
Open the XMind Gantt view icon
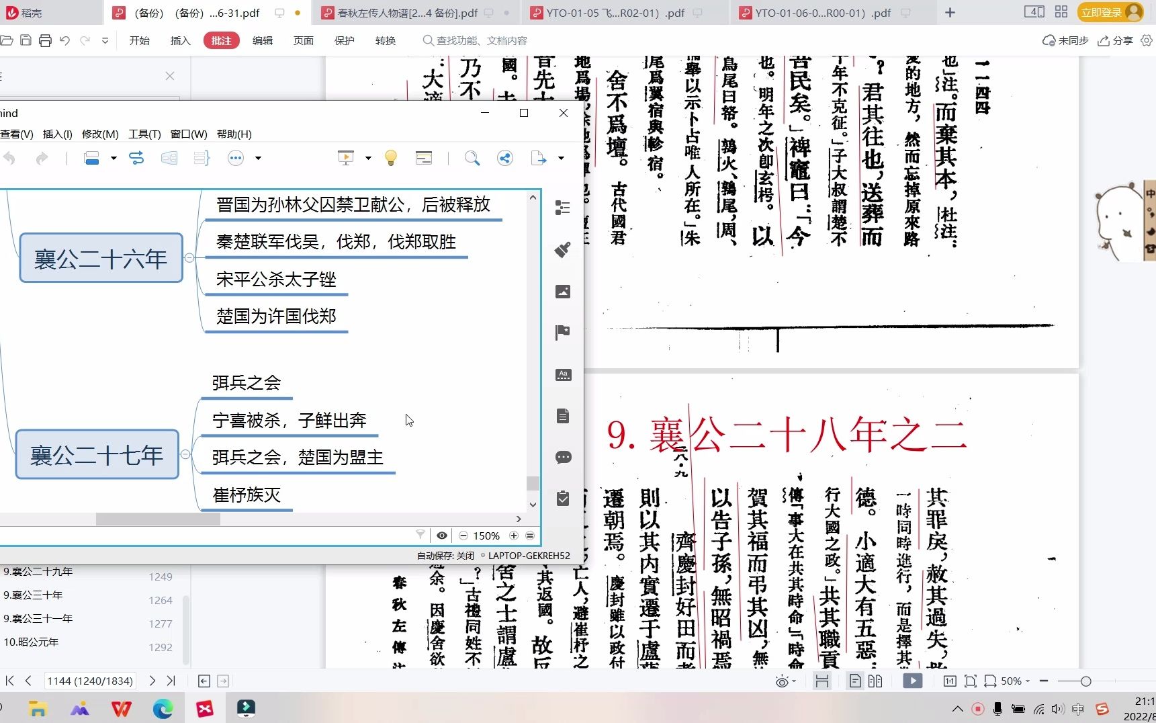click(x=424, y=159)
